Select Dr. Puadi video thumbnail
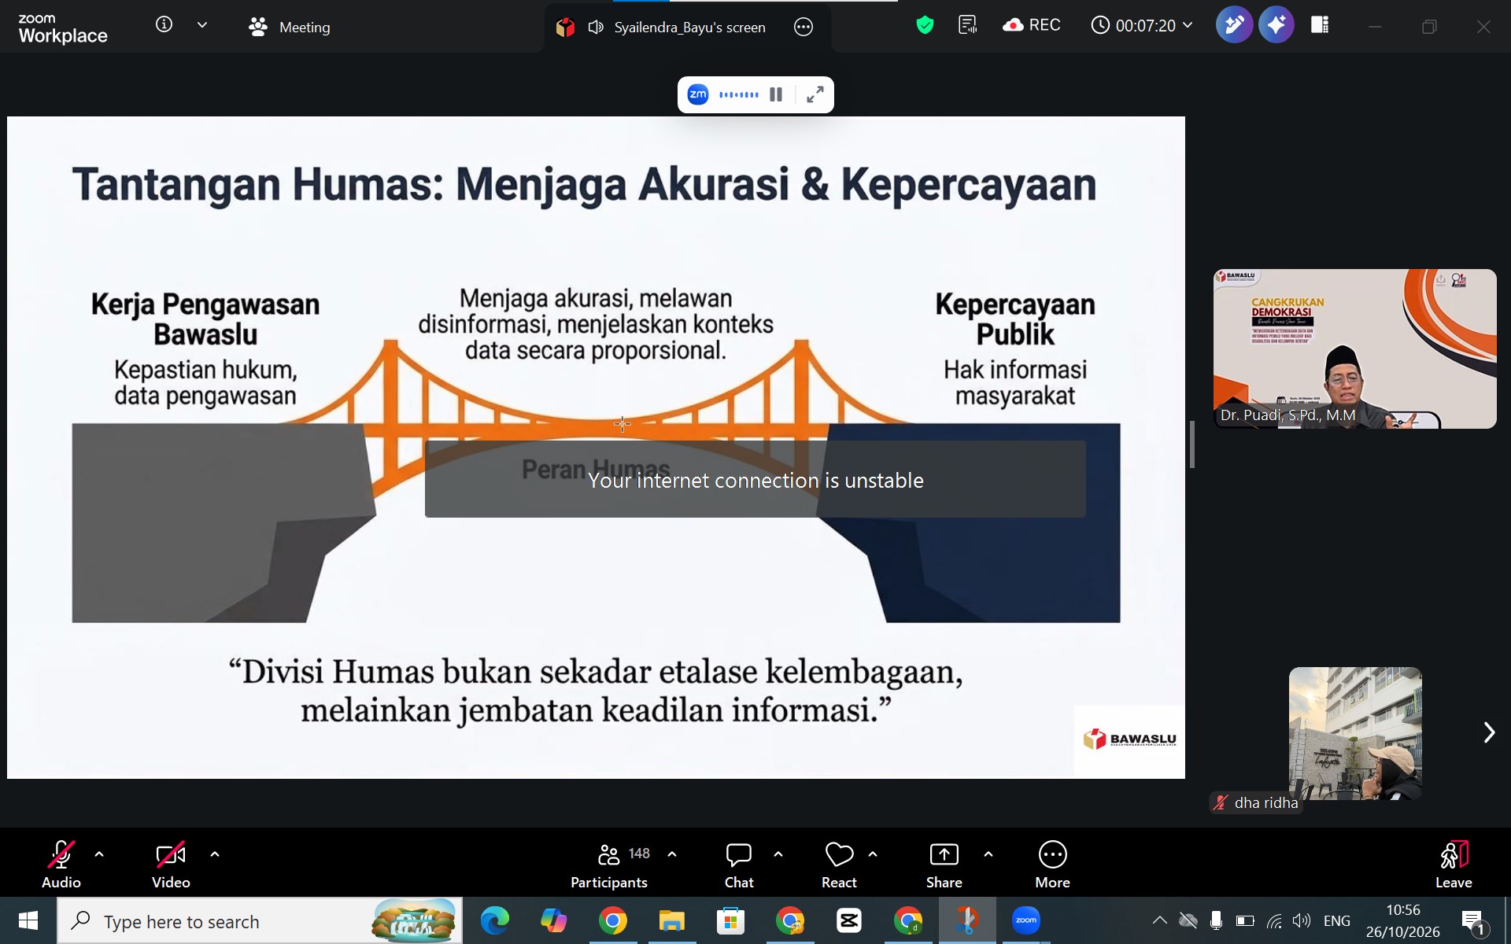Viewport: 1511px width, 944px height. coord(1354,348)
